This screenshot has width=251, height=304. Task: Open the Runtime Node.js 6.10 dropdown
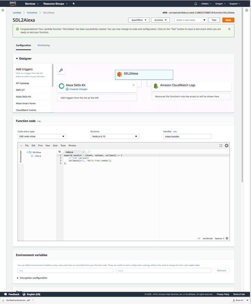[115, 137]
